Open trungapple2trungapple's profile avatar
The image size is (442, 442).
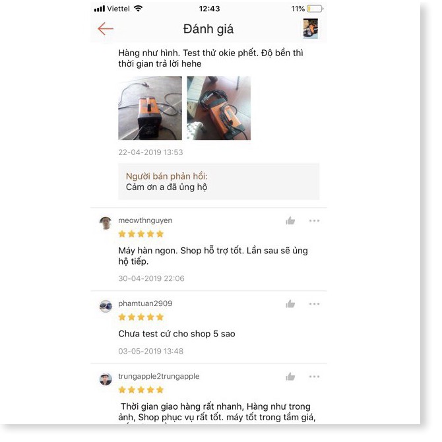pyautogui.click(x=106, y=379)
